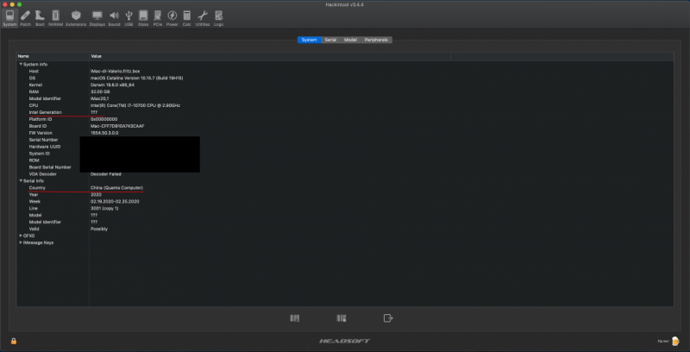Screen dimensions: 690x352
Task: Open the Extensions toolbar section
Action: [x=76, y=18]
